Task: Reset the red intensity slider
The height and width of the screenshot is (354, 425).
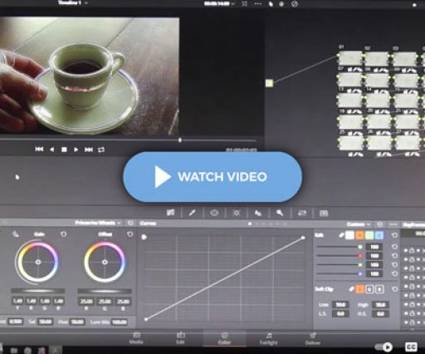Action: (395, 255)
